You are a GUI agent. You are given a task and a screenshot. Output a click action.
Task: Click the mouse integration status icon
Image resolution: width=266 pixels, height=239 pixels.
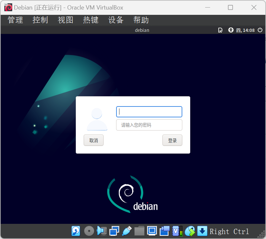click(190, 231)
